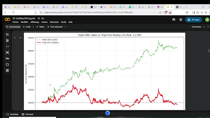Image resolution: width=210 pixels, height=118 pixels.
Task: Click the Commandes search button
Action: (13, 27)
